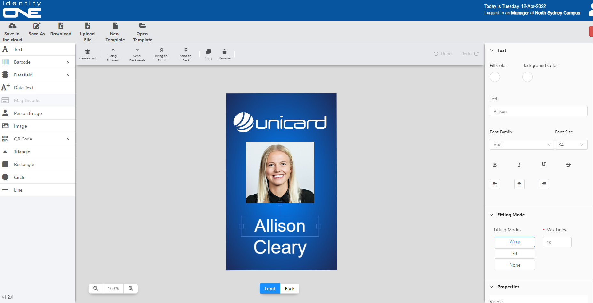Image resolution: width=593 pixels, height=303 pixels.
Task: Expand the Datafield submenu
Action: click(x=68, y=75)
